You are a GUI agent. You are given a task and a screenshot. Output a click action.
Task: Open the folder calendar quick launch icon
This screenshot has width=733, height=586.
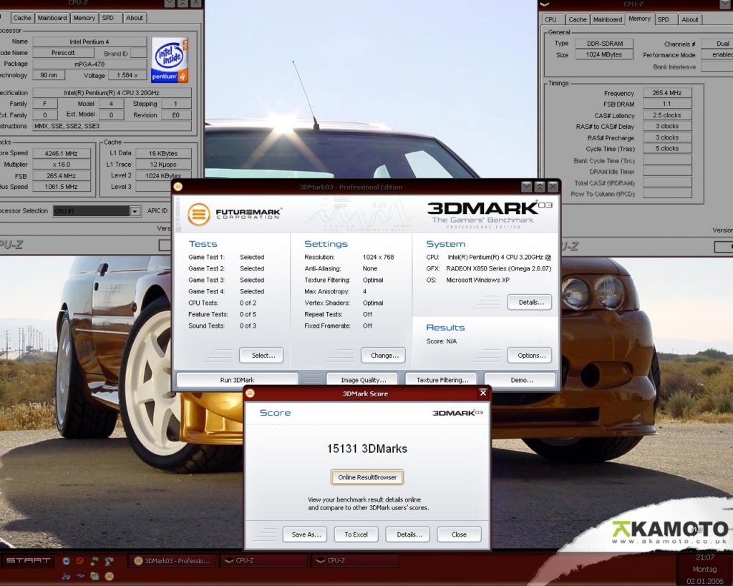(95, 576)
